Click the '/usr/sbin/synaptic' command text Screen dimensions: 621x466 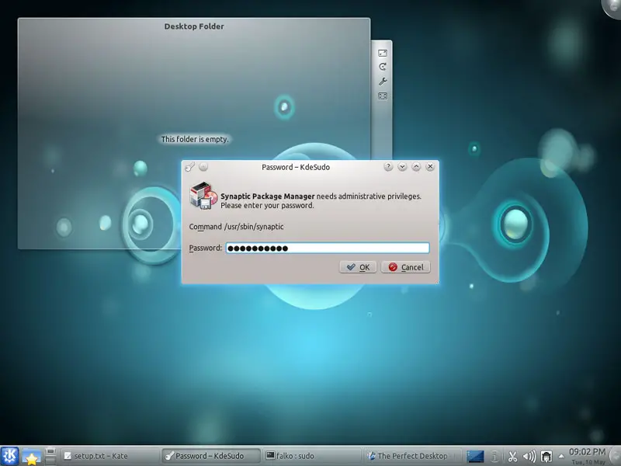(254, 227)
